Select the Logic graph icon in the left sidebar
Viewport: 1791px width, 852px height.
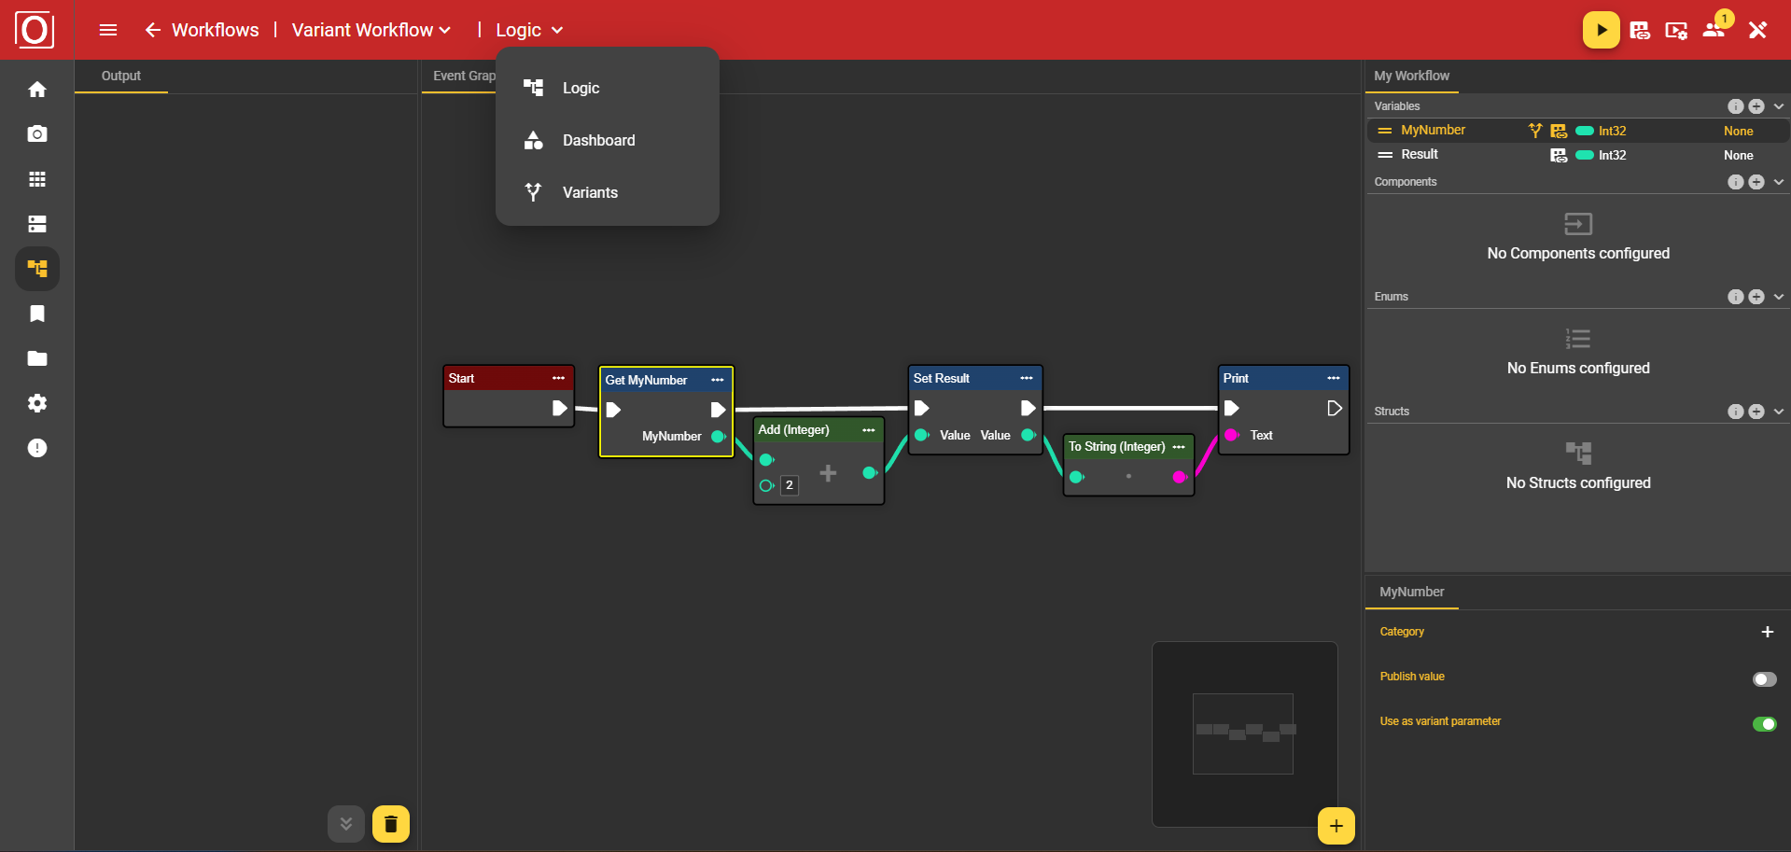pos(37,269)
